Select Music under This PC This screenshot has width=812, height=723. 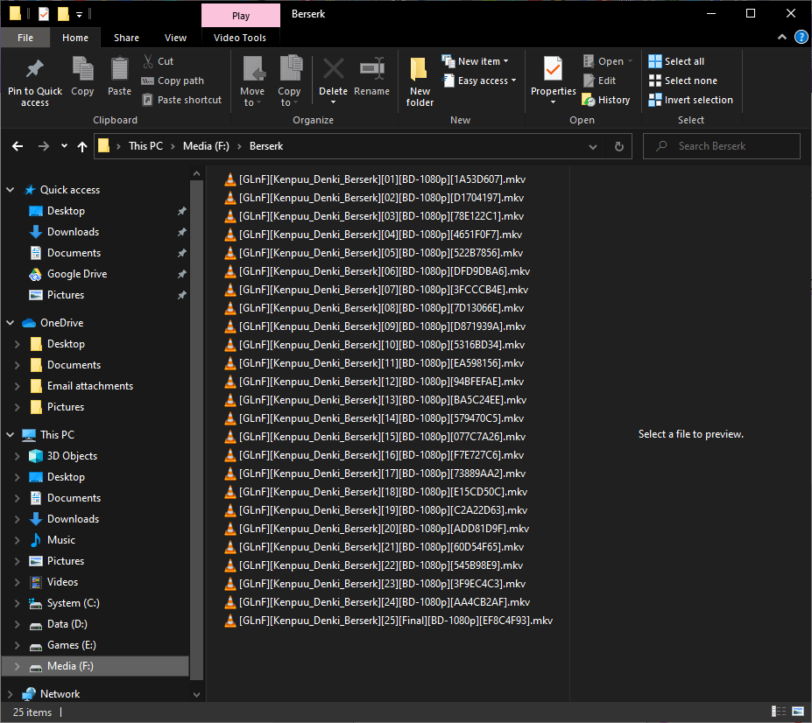pyautogui.click(x=61, y=540)
